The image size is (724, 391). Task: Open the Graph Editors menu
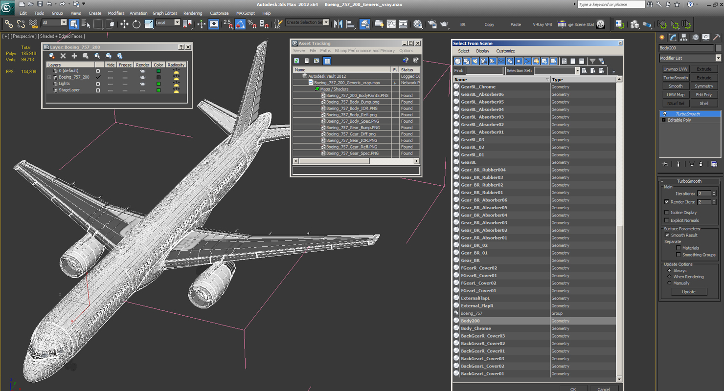pos(165,13)
